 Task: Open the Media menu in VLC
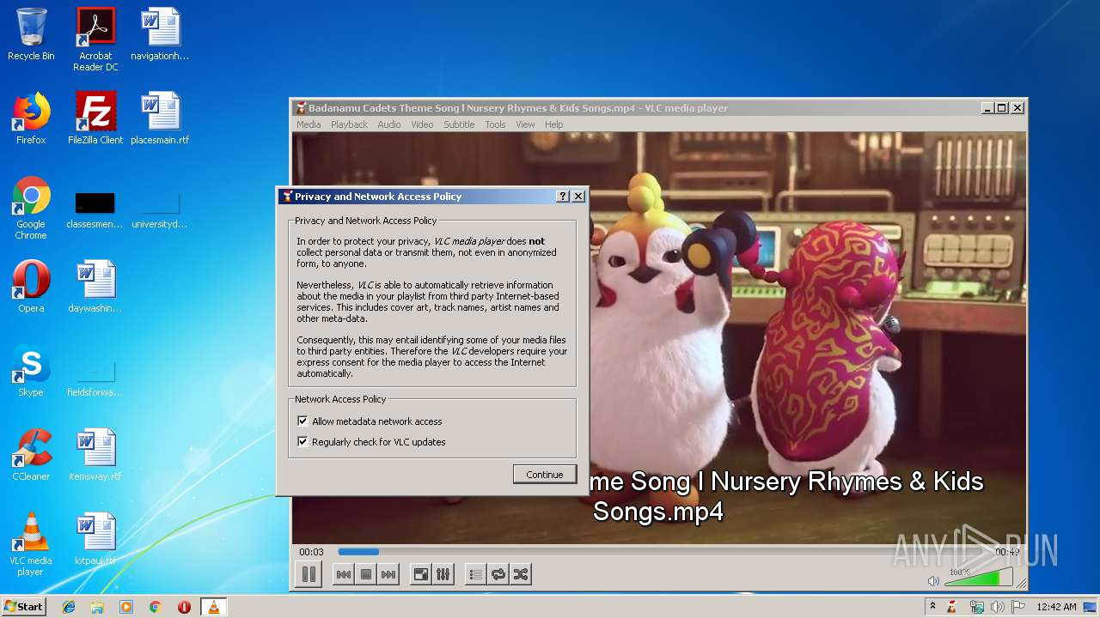[x=309, y=124]
